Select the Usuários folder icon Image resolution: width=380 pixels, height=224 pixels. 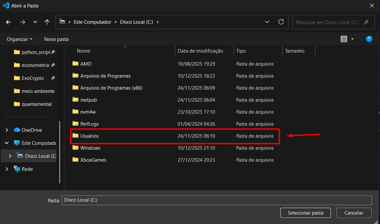(x=75, y=136)
